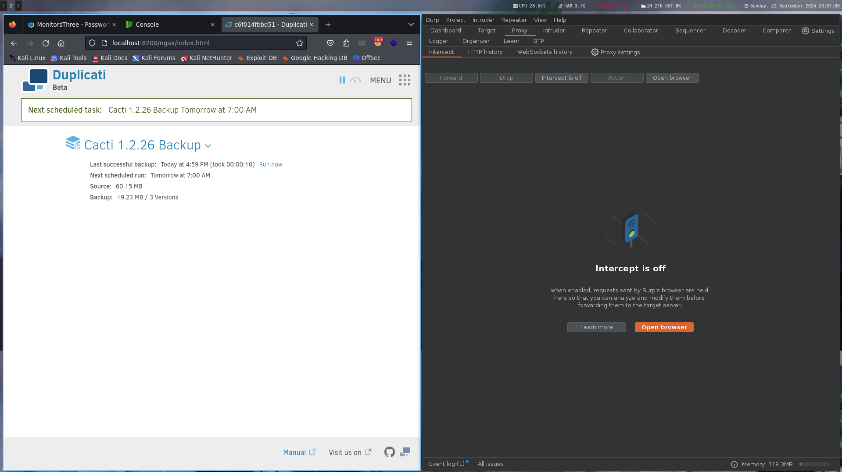The image size is (842, 472).
Task: Click the Proxy settings gear icon
Action: (595, 52)
